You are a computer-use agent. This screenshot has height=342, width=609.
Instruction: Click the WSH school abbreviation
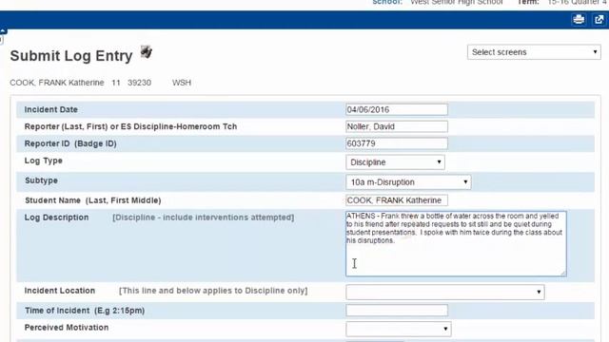[x=182, y=83]
